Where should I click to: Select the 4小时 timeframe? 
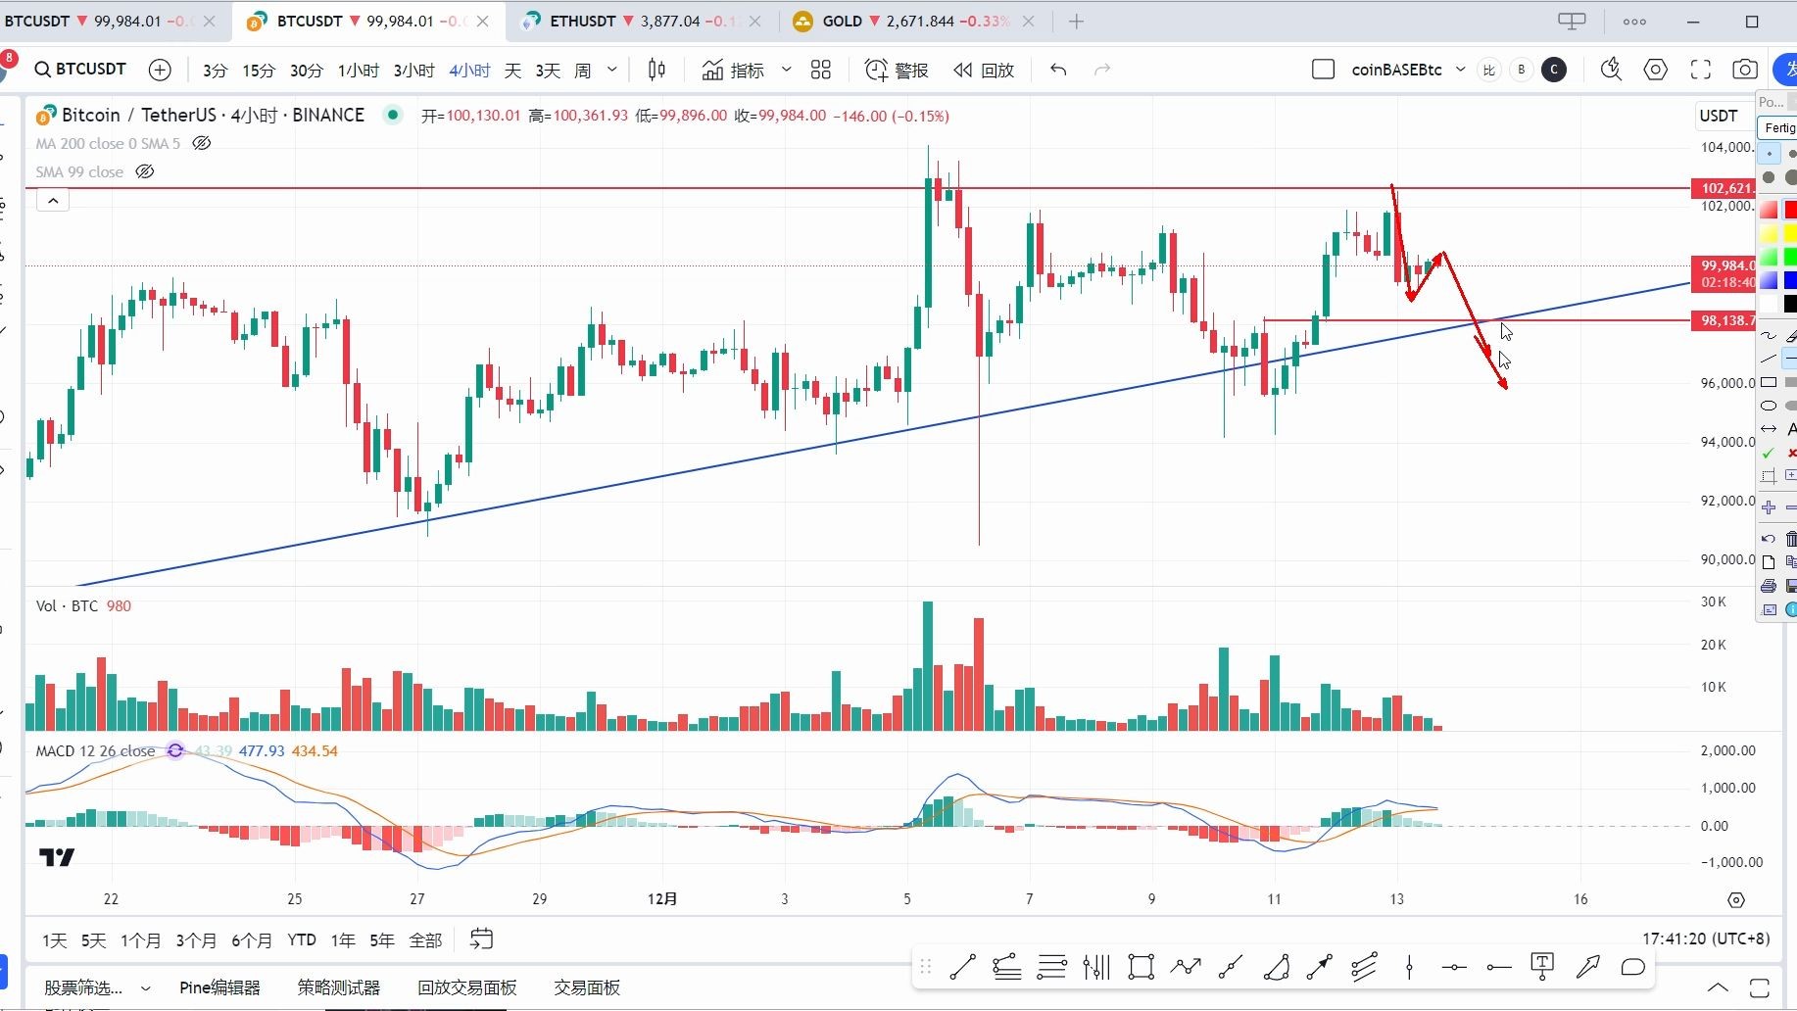469,71
